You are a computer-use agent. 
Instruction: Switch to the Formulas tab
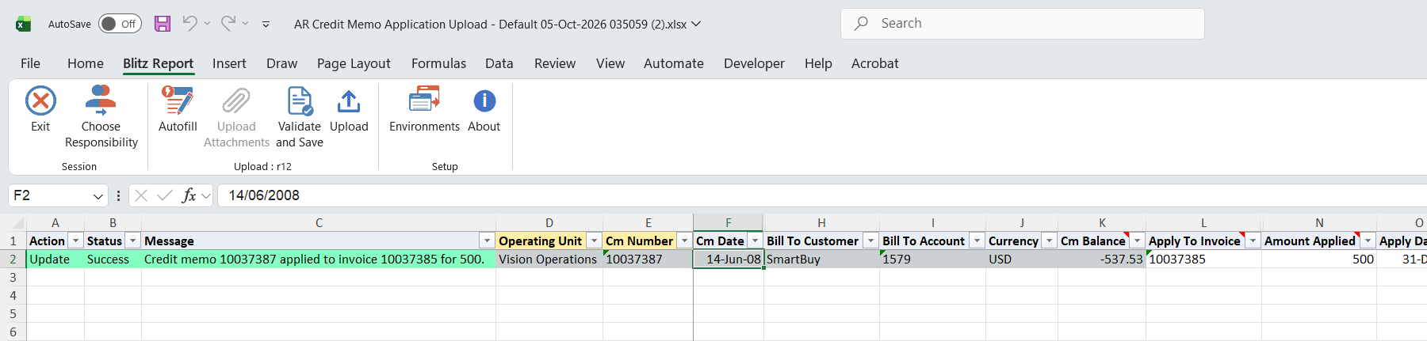click(x=438, y=63)
